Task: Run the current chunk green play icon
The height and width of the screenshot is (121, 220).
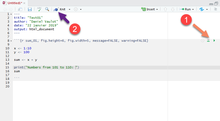Action: click(x=214, y=41)
